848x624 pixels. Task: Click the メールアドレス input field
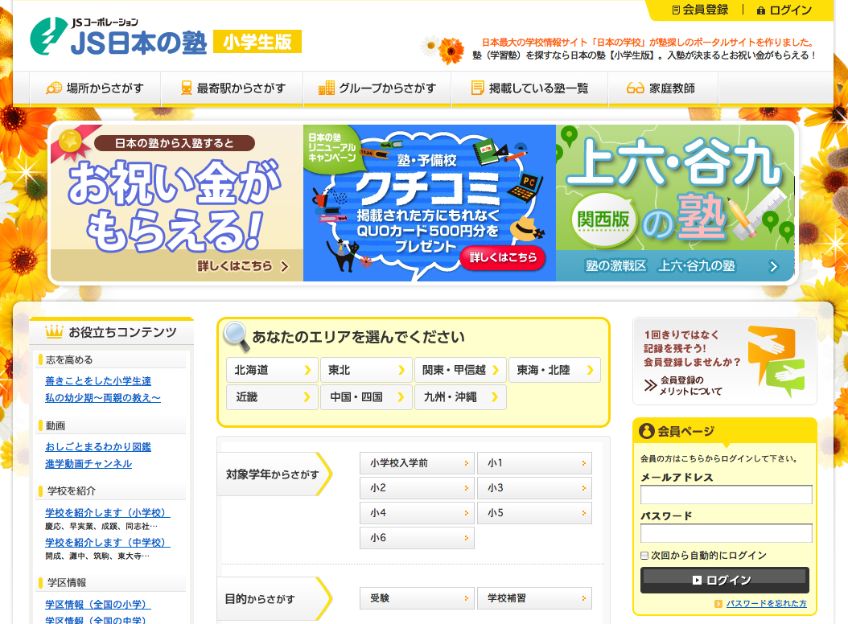coord(727,495)
